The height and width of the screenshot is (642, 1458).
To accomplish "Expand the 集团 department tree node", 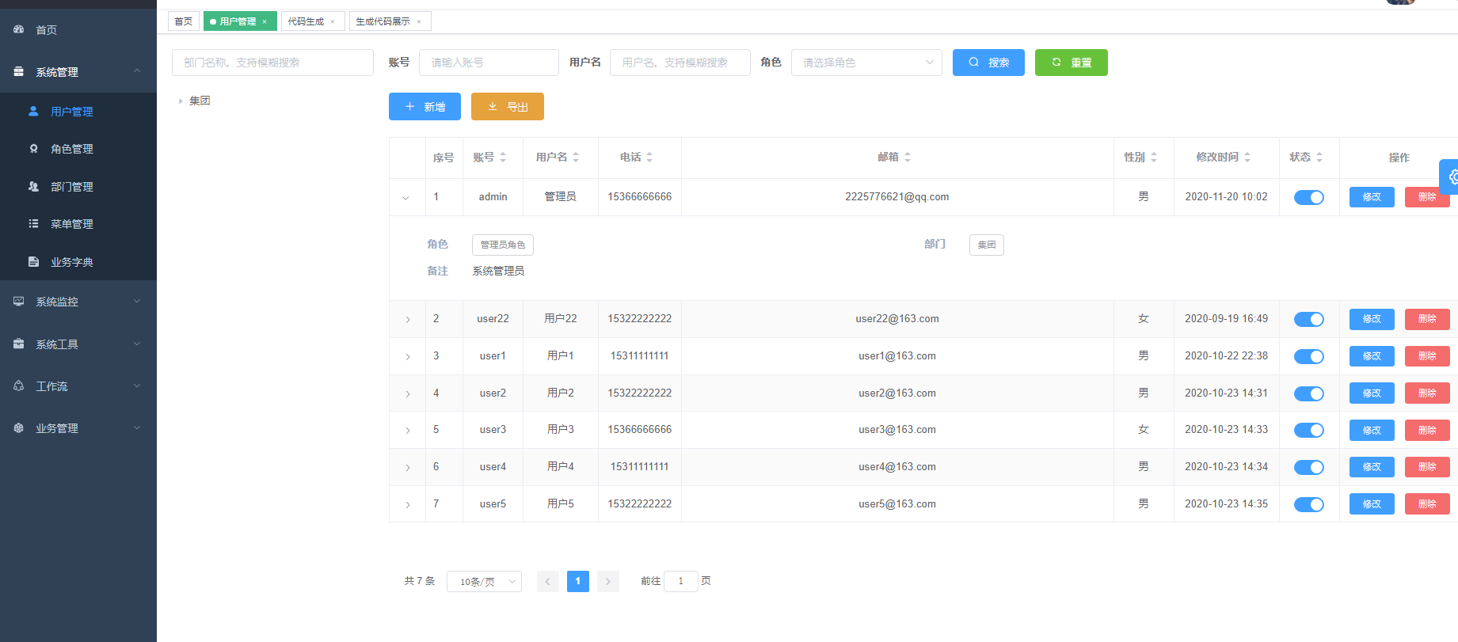I will pos(181,101).
